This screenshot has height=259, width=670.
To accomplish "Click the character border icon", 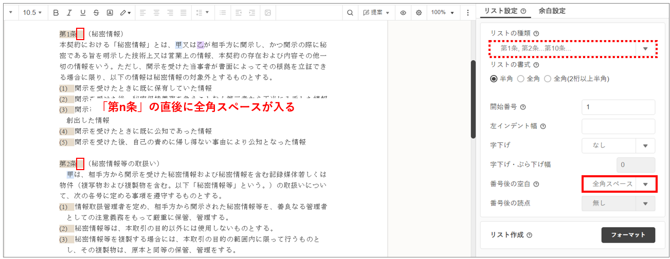I will click(110, 12).
